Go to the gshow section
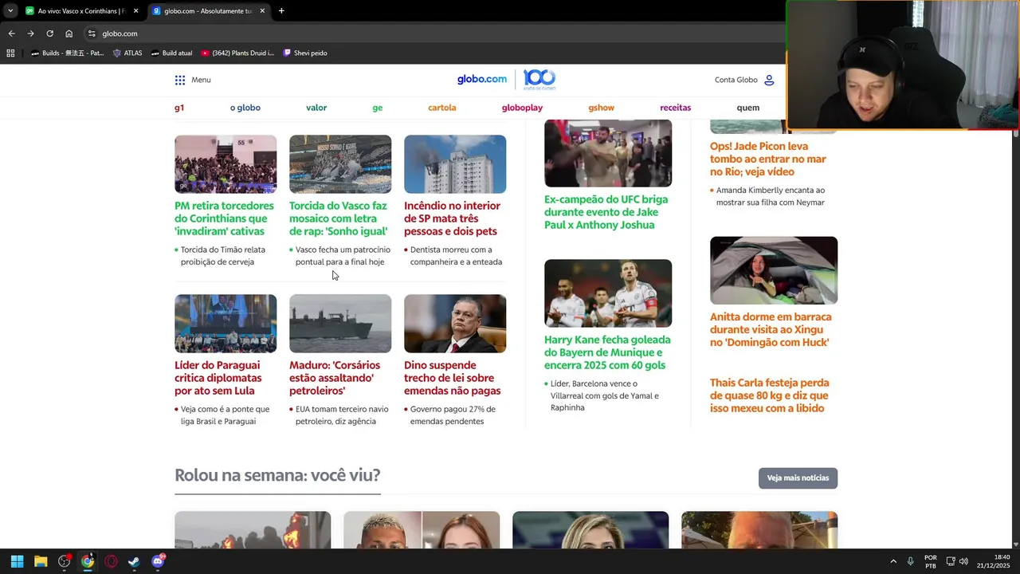Viewport: 1020px width, 574px height. (x=602, y=108)
